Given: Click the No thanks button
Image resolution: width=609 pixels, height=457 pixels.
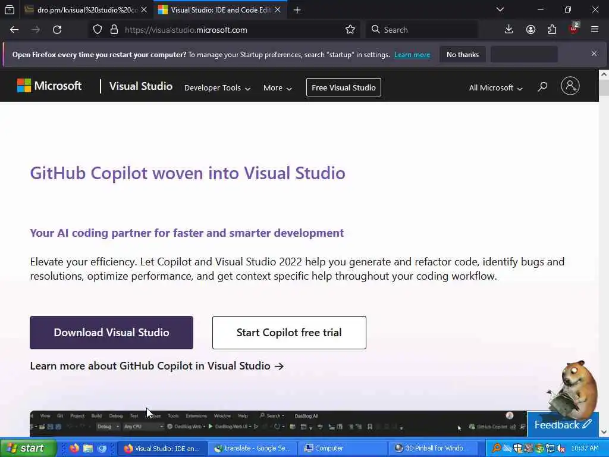Looking at the screenshot, I should point(463,54).
